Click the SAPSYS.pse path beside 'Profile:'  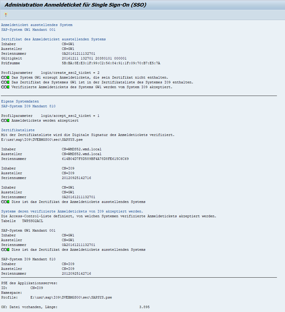coord(71,298)
